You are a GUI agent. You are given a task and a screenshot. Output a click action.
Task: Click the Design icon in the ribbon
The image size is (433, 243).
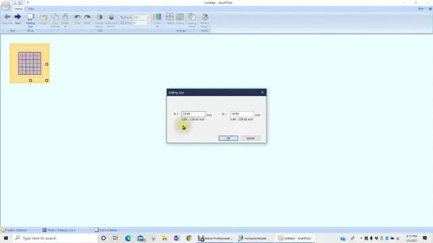(x=43, y=19)
